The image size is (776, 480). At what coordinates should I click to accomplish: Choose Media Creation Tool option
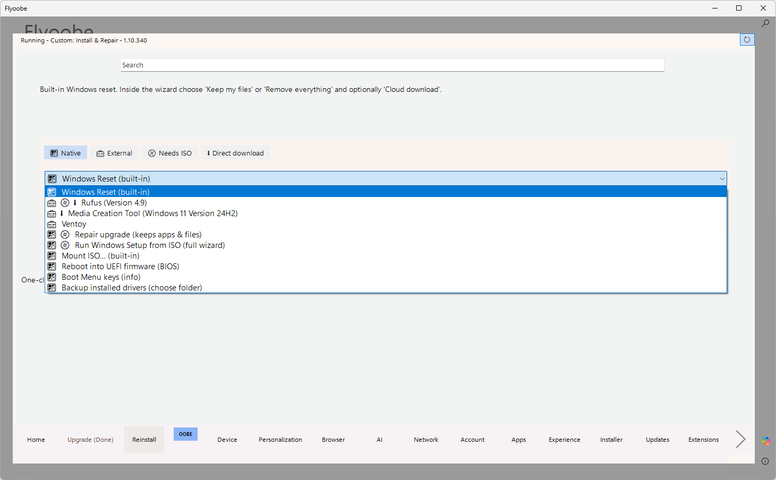click(386, 213)
